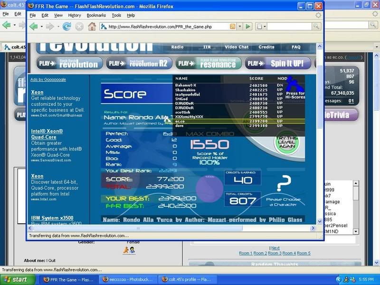Click the messenger buddy icons under Female
The height and width of the screenshot is (285, 380).
pyautogui.click(x=129, y=250)
